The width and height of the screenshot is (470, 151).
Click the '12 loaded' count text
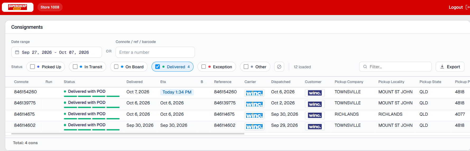tap(302, 67)
